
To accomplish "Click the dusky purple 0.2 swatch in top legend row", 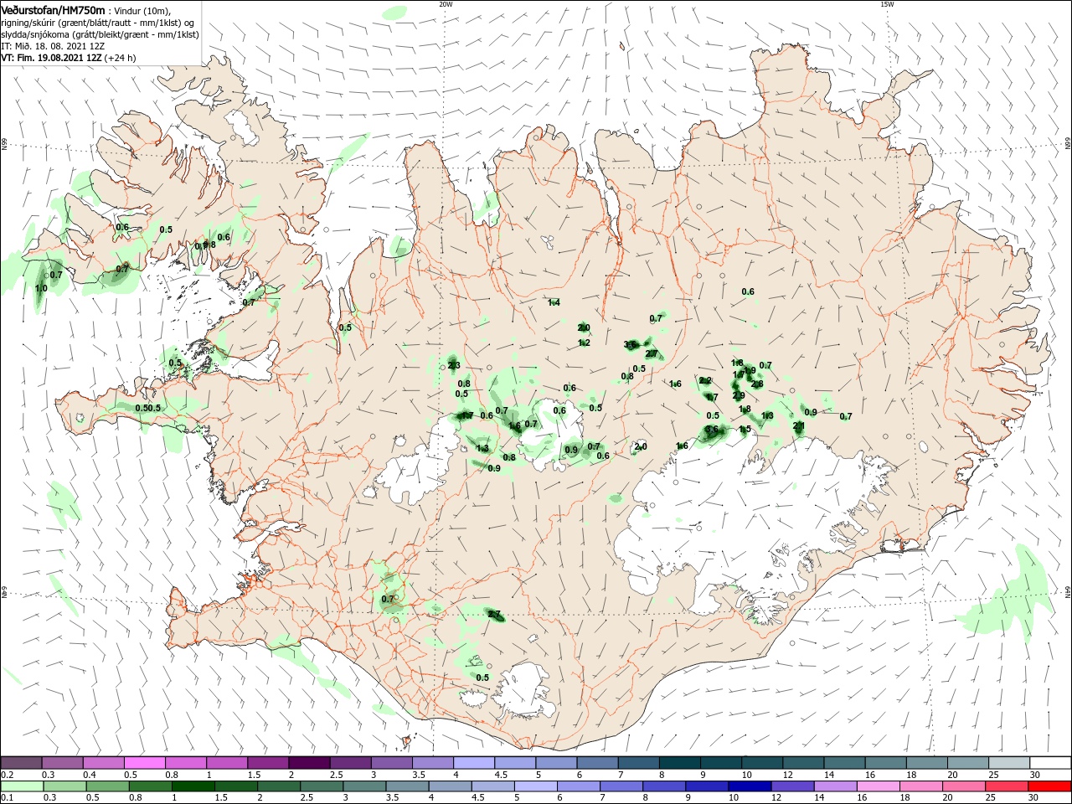I will click(x=21, y=762).
